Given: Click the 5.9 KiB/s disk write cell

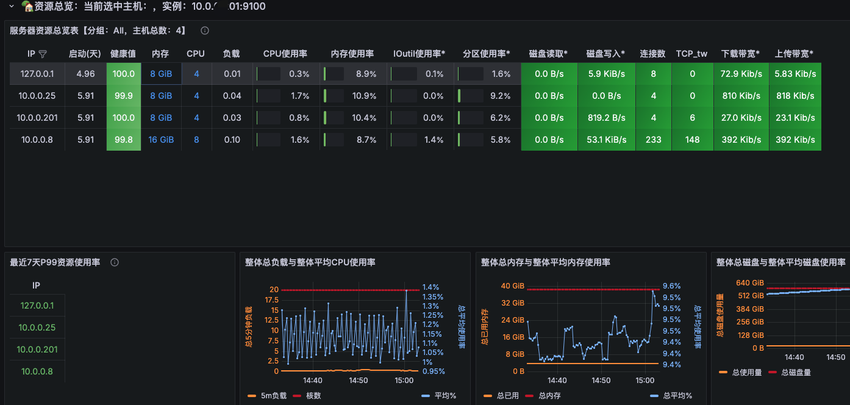Looking at the screenshot, I should (606, 74).
